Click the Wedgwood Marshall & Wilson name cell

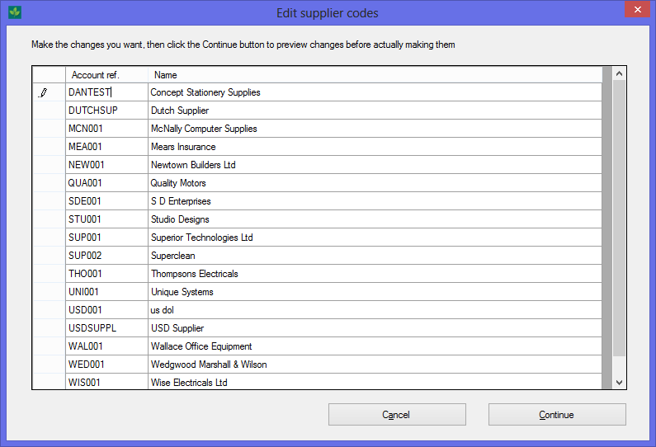click(x=375, y=365)
